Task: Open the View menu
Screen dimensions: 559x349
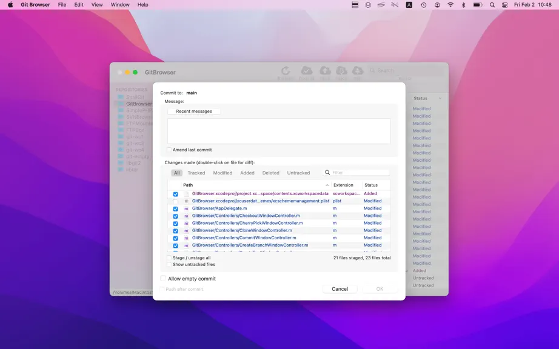Action: tap(97, 5)
